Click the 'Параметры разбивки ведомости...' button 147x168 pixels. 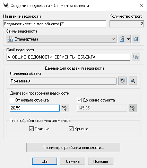(73, 148)
